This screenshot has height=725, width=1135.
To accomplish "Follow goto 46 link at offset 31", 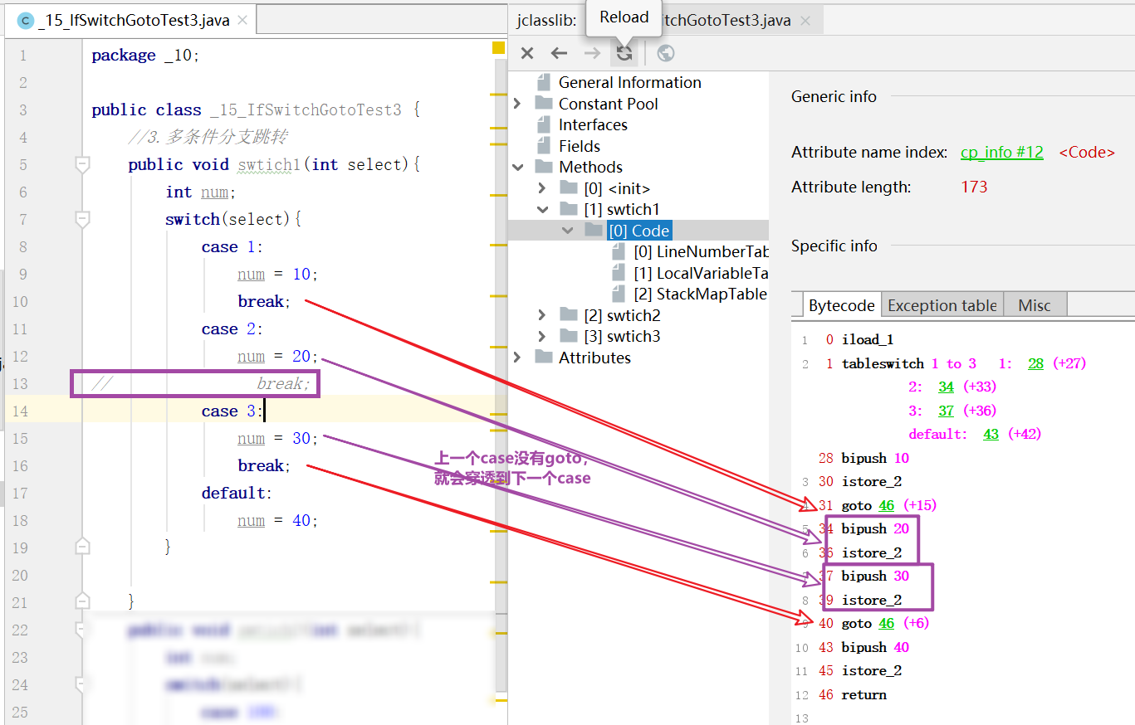I will point(887,505).
